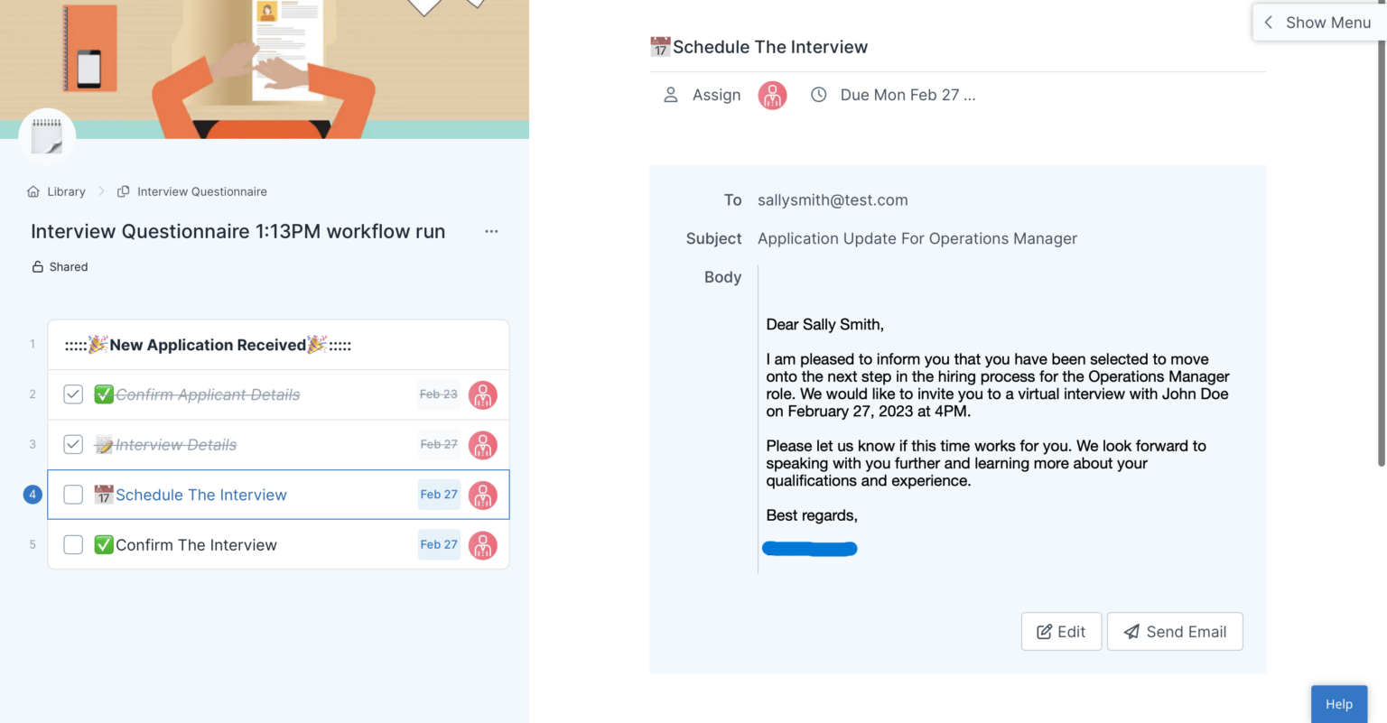Uncheck the Interview Details checkbox
Image resolution: width=1387 pixels, height=723 pixels.
click(72, 444)
